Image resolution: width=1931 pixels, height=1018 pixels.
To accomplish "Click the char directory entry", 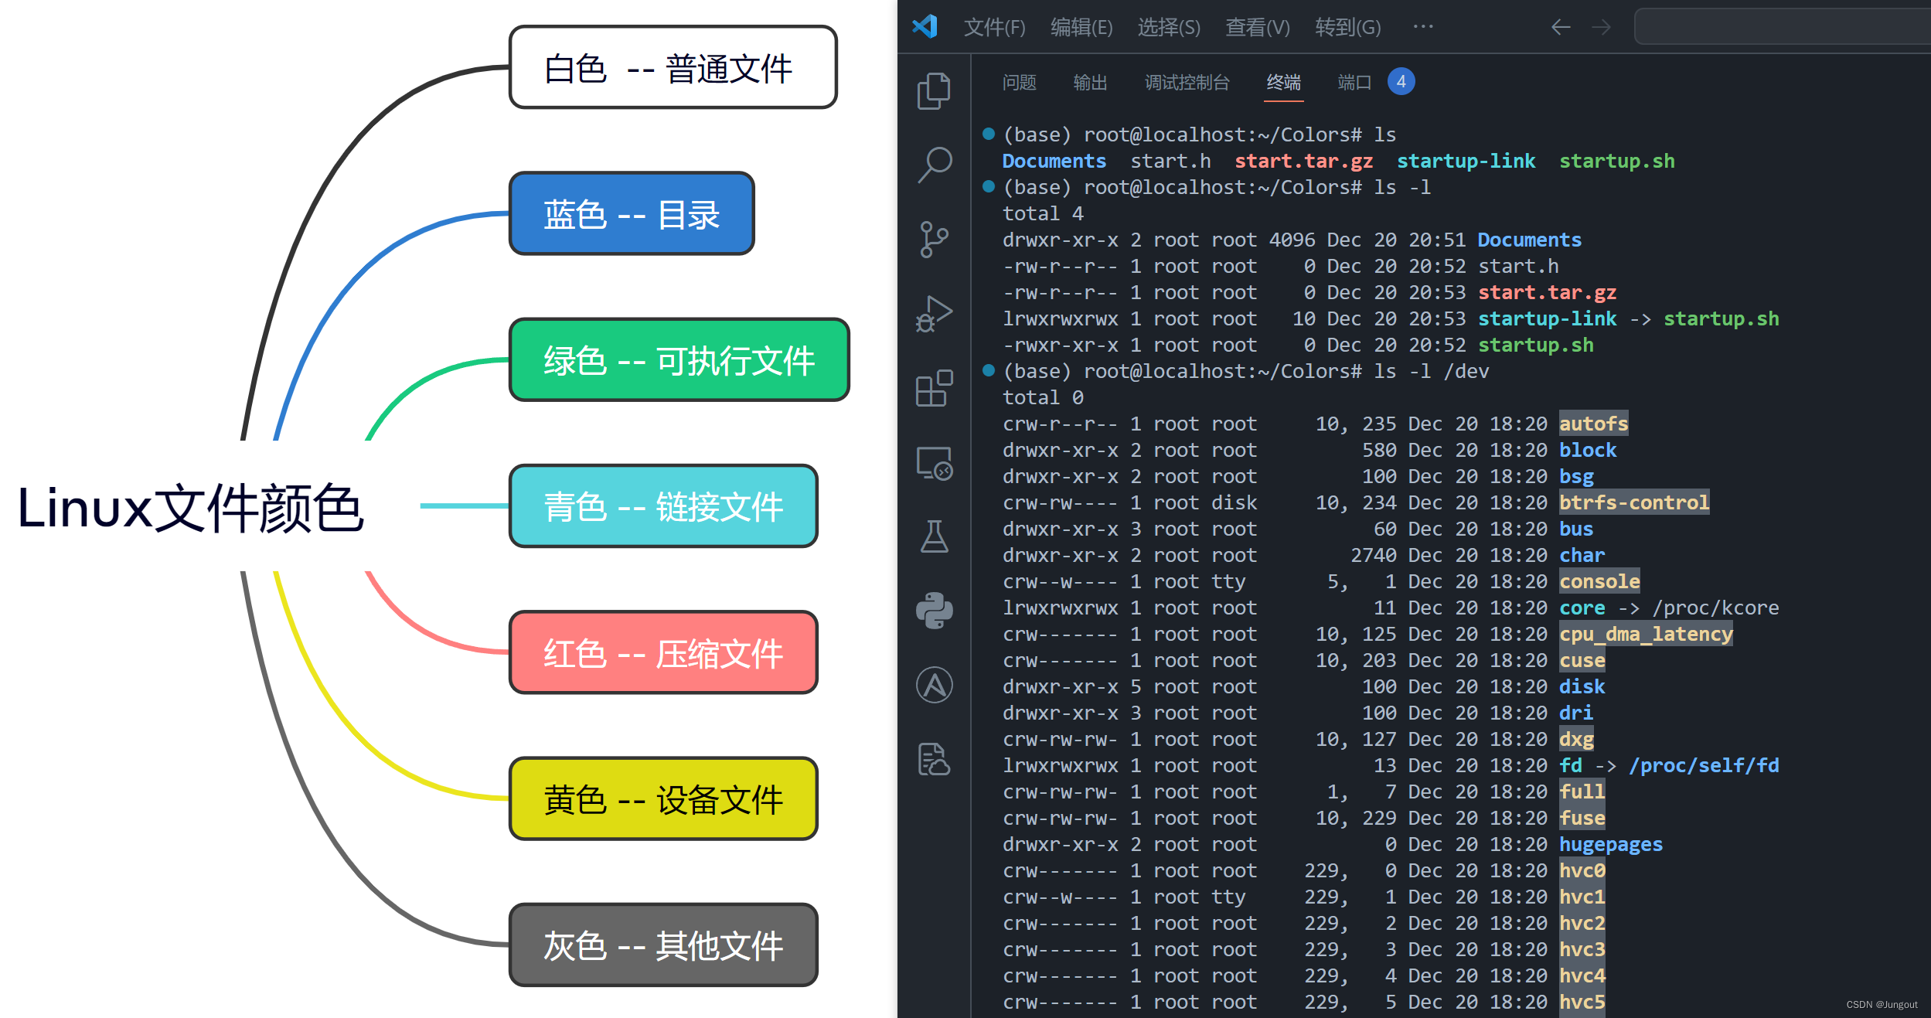I will 1582,555.
